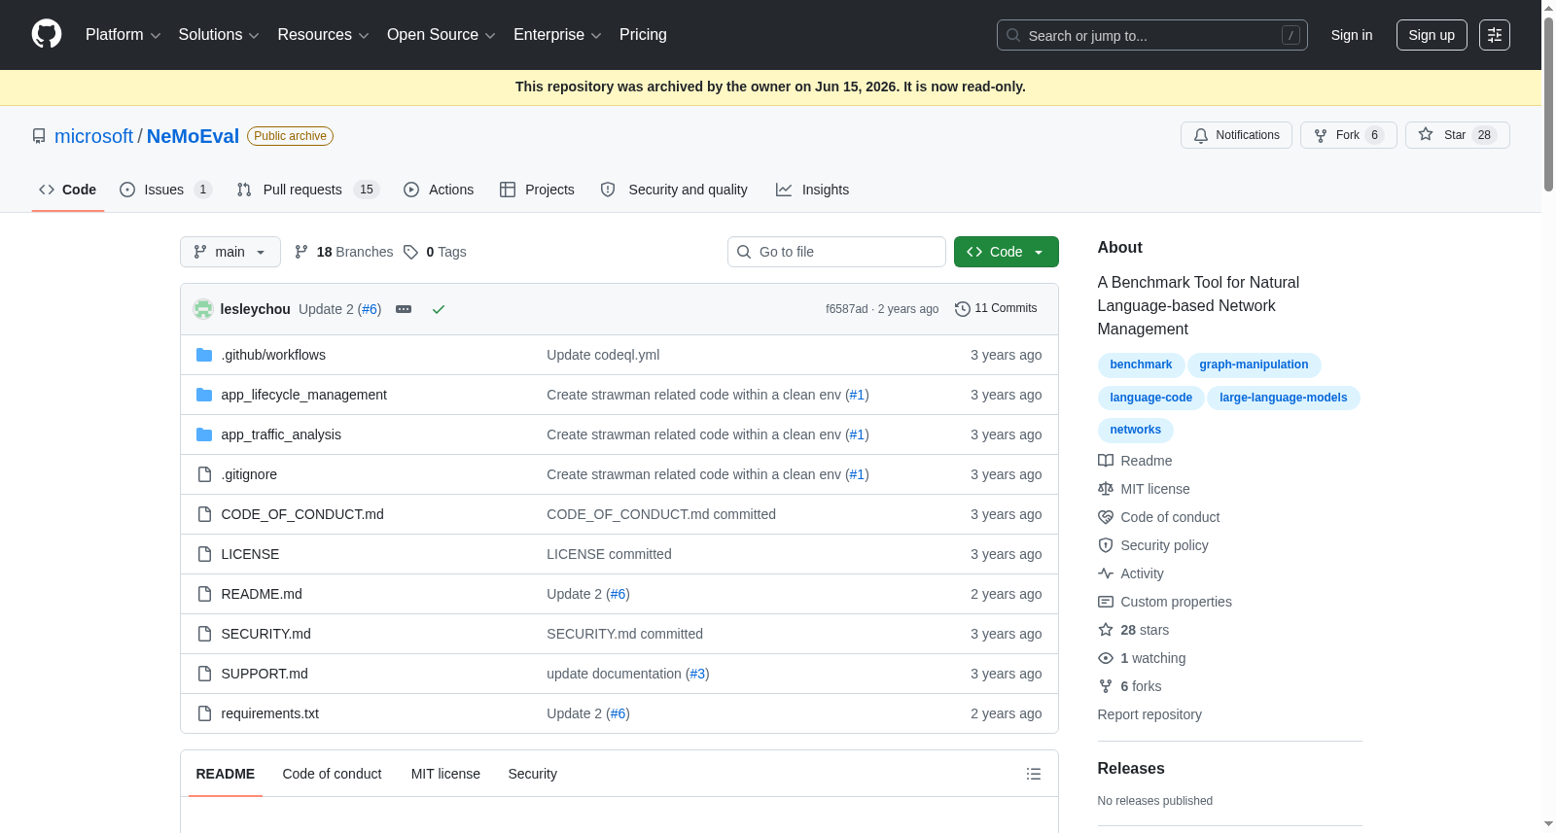The width and height of the screenshot is (1556, 833).
Task: Click the SUPPORT.md file icon
Action: (204, 674)
